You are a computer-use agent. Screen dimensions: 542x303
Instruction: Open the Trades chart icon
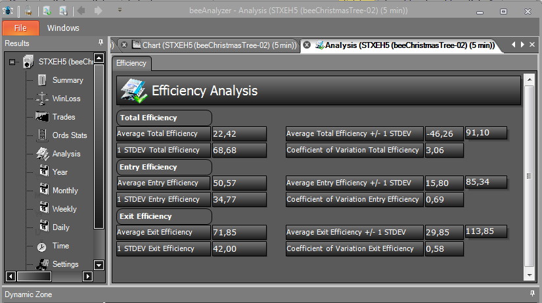click(x=42, y=117)
